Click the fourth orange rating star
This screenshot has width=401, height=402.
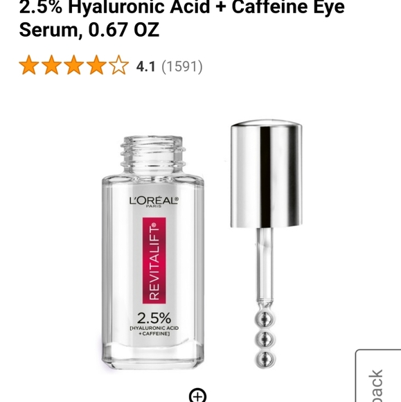click(x=96, y=65)
